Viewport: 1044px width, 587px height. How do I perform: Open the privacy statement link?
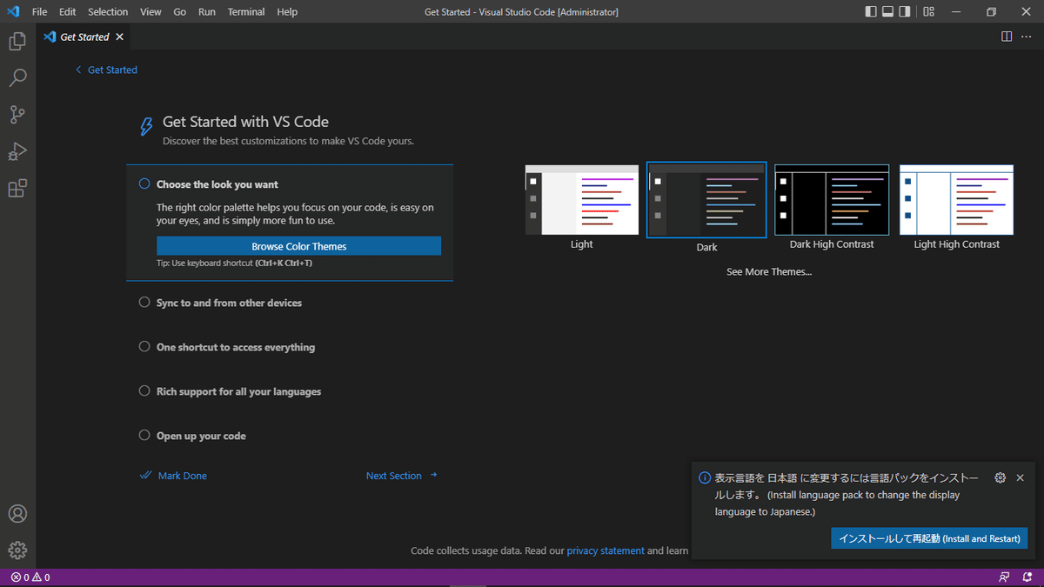pos(606,550)
